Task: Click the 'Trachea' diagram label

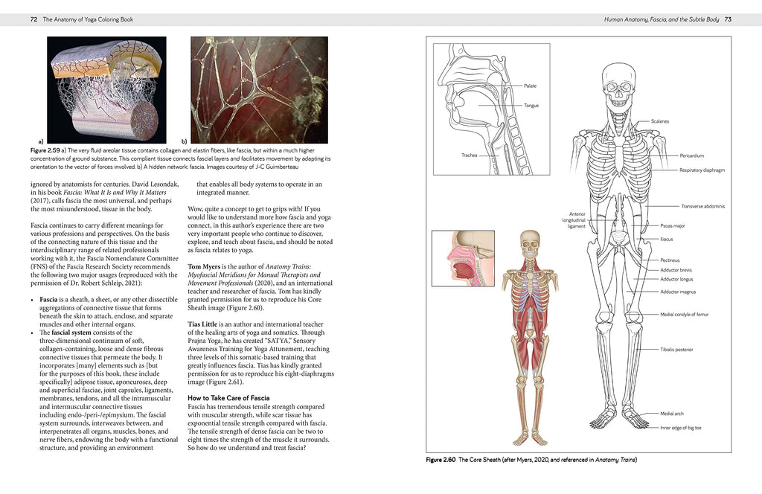Action: [x=470, y=155]
